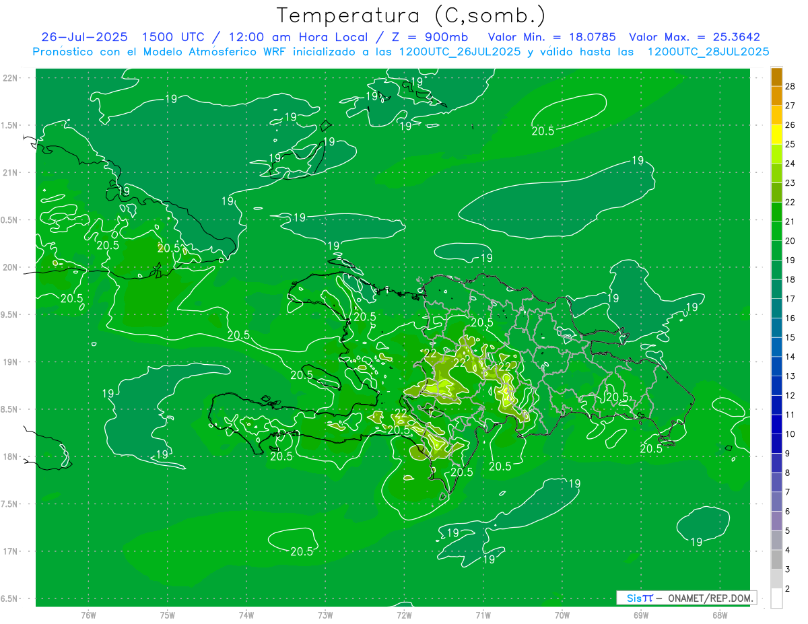Screen dimensions: 808x624
Task: Click the colorbar value label 12
Action: [x=790, y=396]
